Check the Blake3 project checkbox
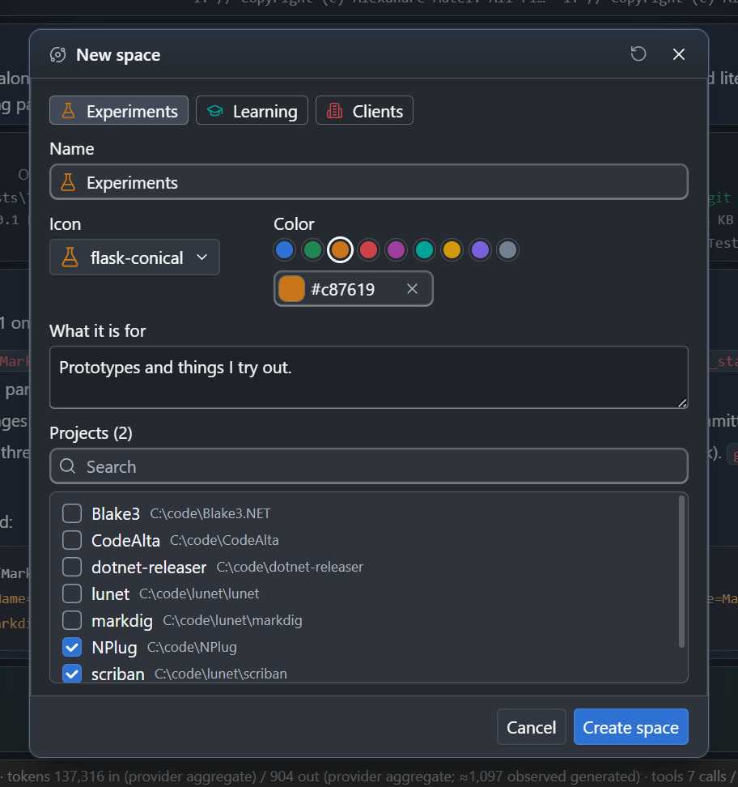 [x=72, y=513]
